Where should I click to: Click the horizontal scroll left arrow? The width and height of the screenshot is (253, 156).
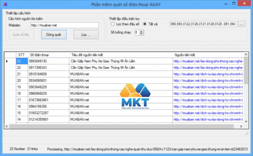[7, 126]
